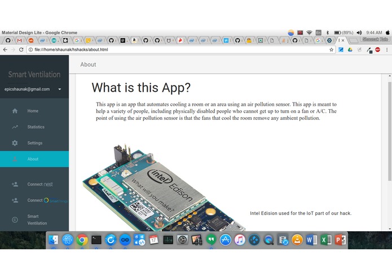Open Hangouts from the dock
392x278 pixels.
pyautogui.click(x=212, y=240)
